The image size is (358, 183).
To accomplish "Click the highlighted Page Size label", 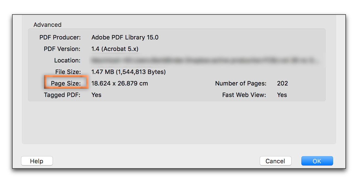I will click(x=66, y=83).
